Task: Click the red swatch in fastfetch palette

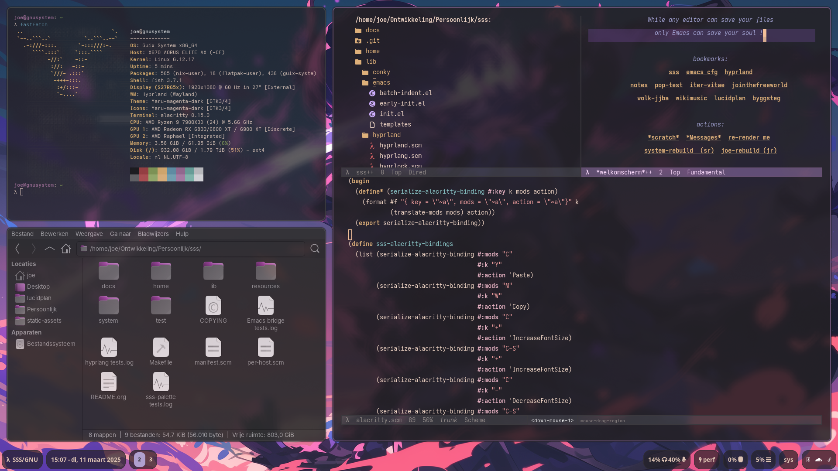Action: 144,174
